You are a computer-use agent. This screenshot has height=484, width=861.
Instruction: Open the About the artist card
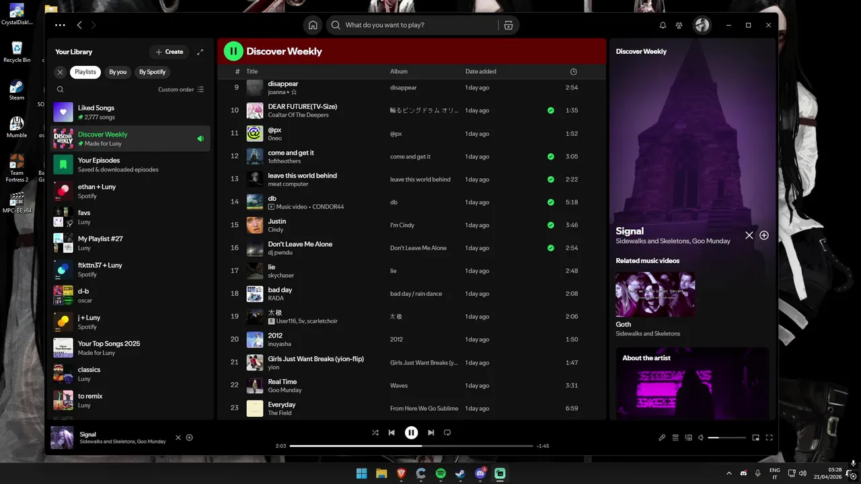pyautogui.click(x=692, y=383)
